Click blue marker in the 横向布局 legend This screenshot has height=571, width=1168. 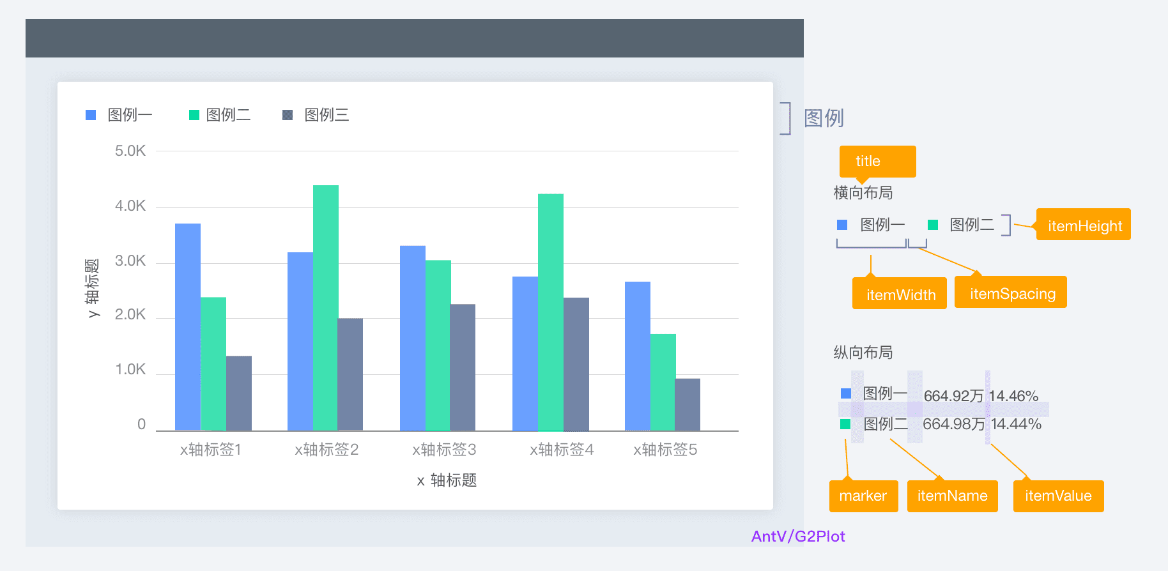click(x=842, y=225)
